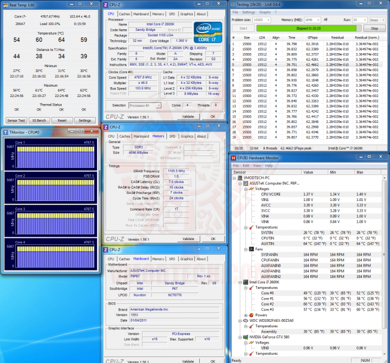The width and height of the screenshot is (390, 363).
Task: Click the Sensor column header in Hardware Monitor
Action: [266, 172]
